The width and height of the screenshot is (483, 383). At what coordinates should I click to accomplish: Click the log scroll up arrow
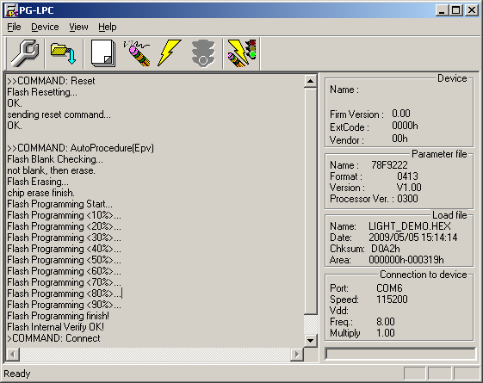311,81
